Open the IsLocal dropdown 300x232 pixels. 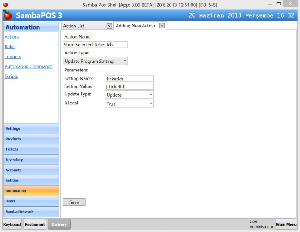tap(129, 104)
